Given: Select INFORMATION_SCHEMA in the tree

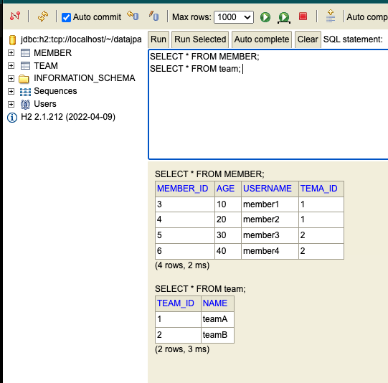Looking at the screenshot, I should click(85, 78).
